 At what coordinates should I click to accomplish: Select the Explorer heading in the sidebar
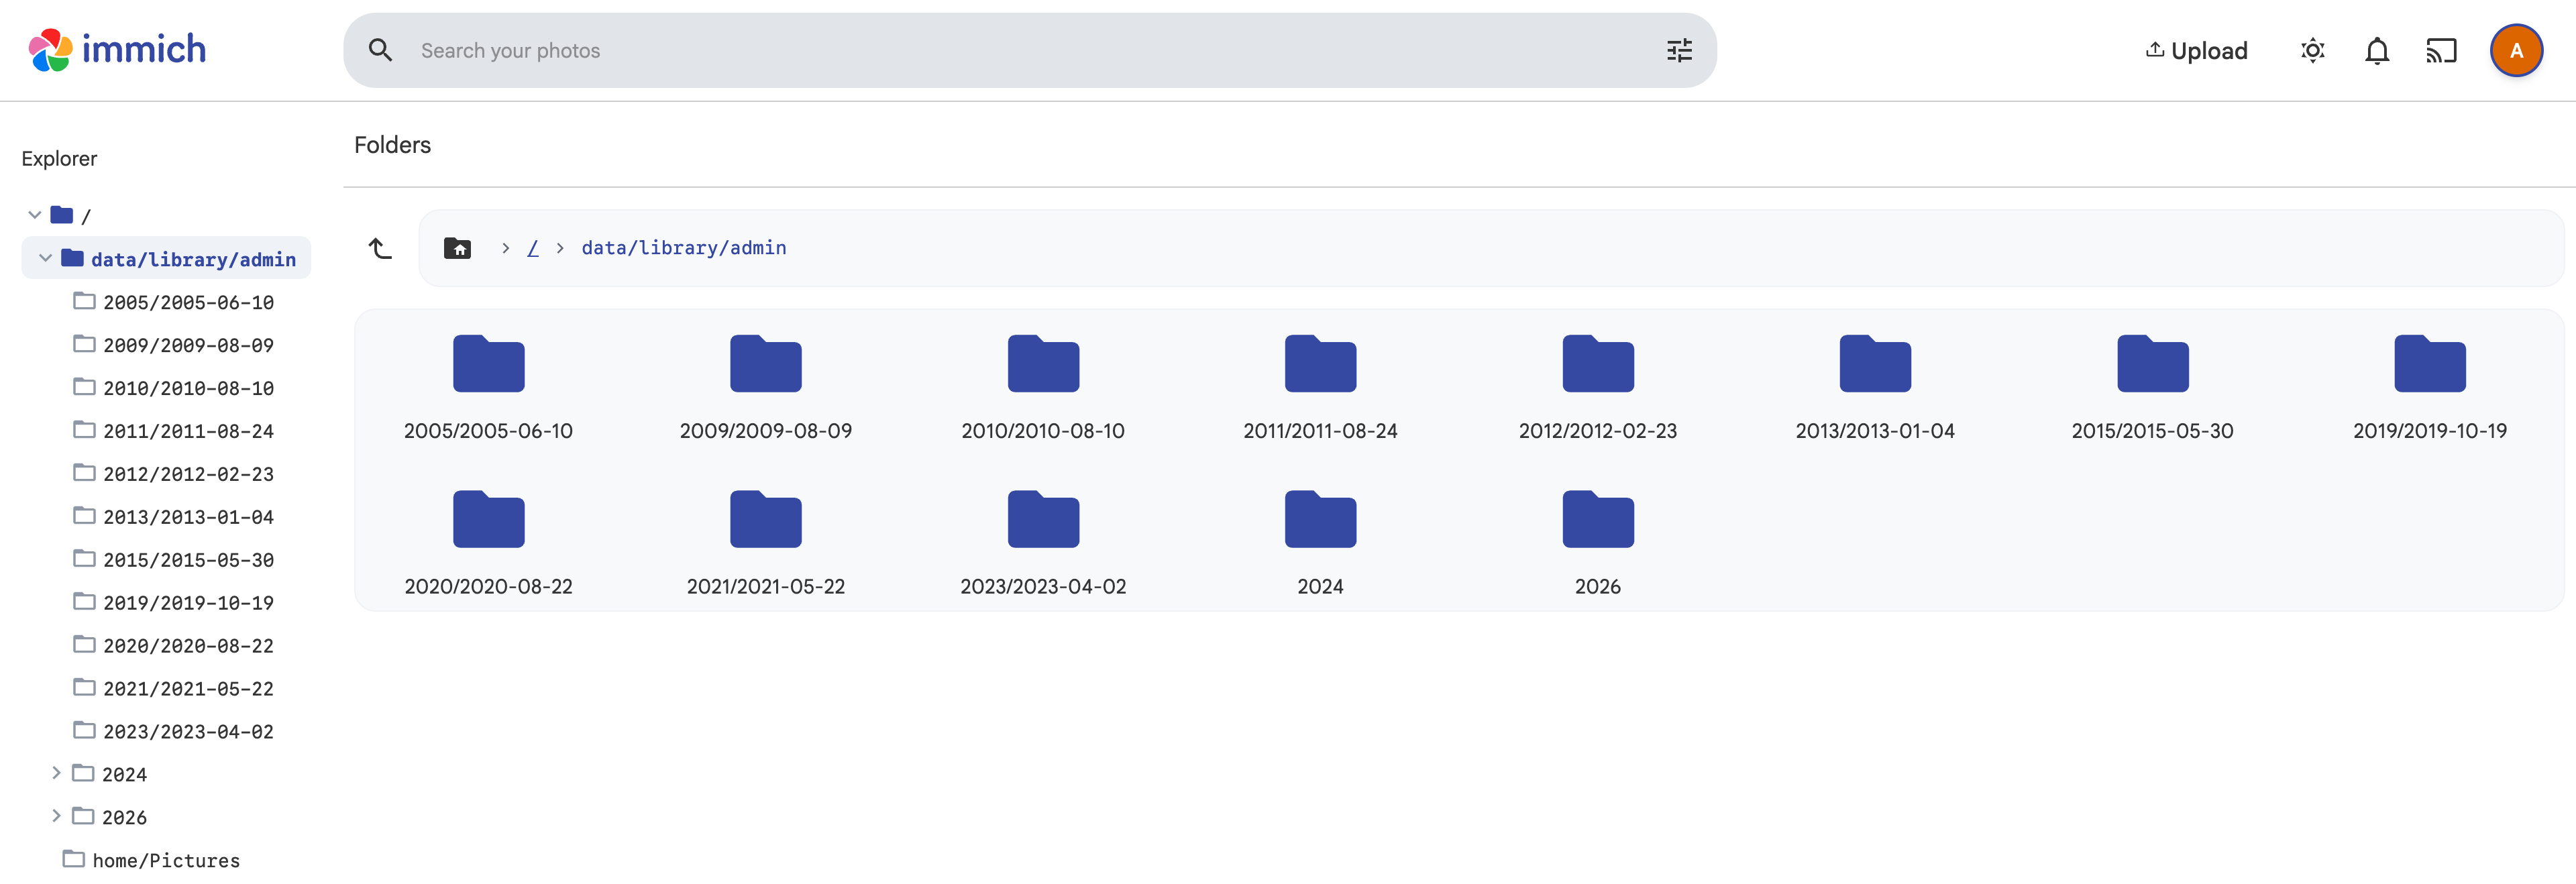(x=59, y=157)
